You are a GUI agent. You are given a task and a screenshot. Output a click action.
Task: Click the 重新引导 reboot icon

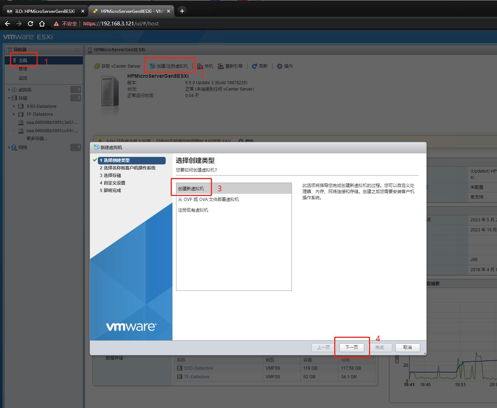pyautogui.click(x=221, y=66)
